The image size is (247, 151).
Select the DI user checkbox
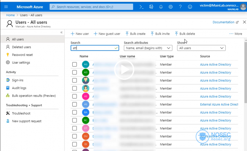[74, 144]
